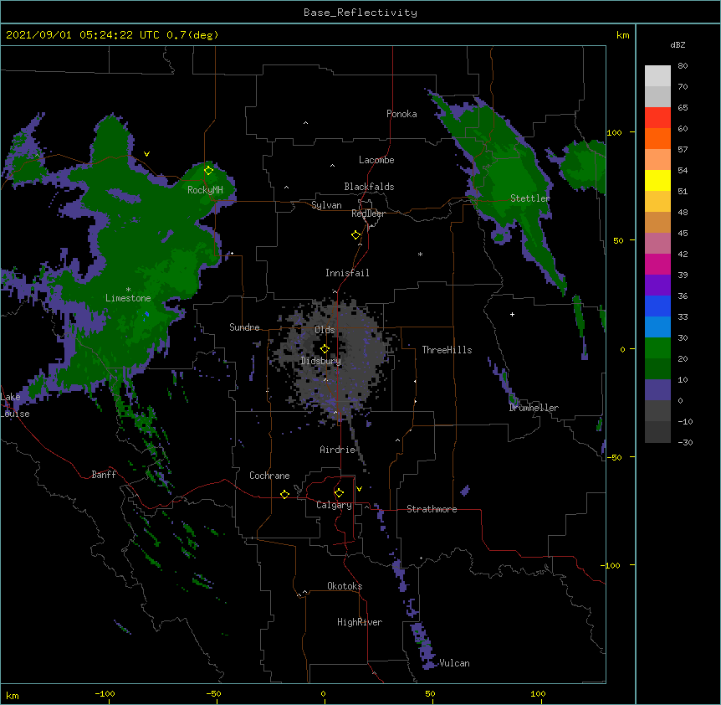Click the asterisk marker above Limestone label
This screenshot has height=705, width=721.
(x=128, y=290)
